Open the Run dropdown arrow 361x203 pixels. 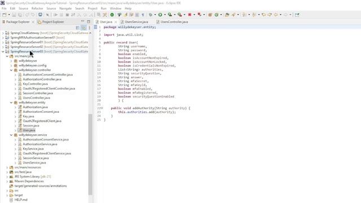[x=165, y=15]
